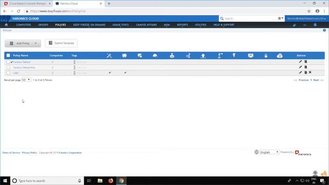The width and height of the screenshot is (329, 185).
Task: Toggle the select-all policies checkbox
Action: tap(8, 55)
